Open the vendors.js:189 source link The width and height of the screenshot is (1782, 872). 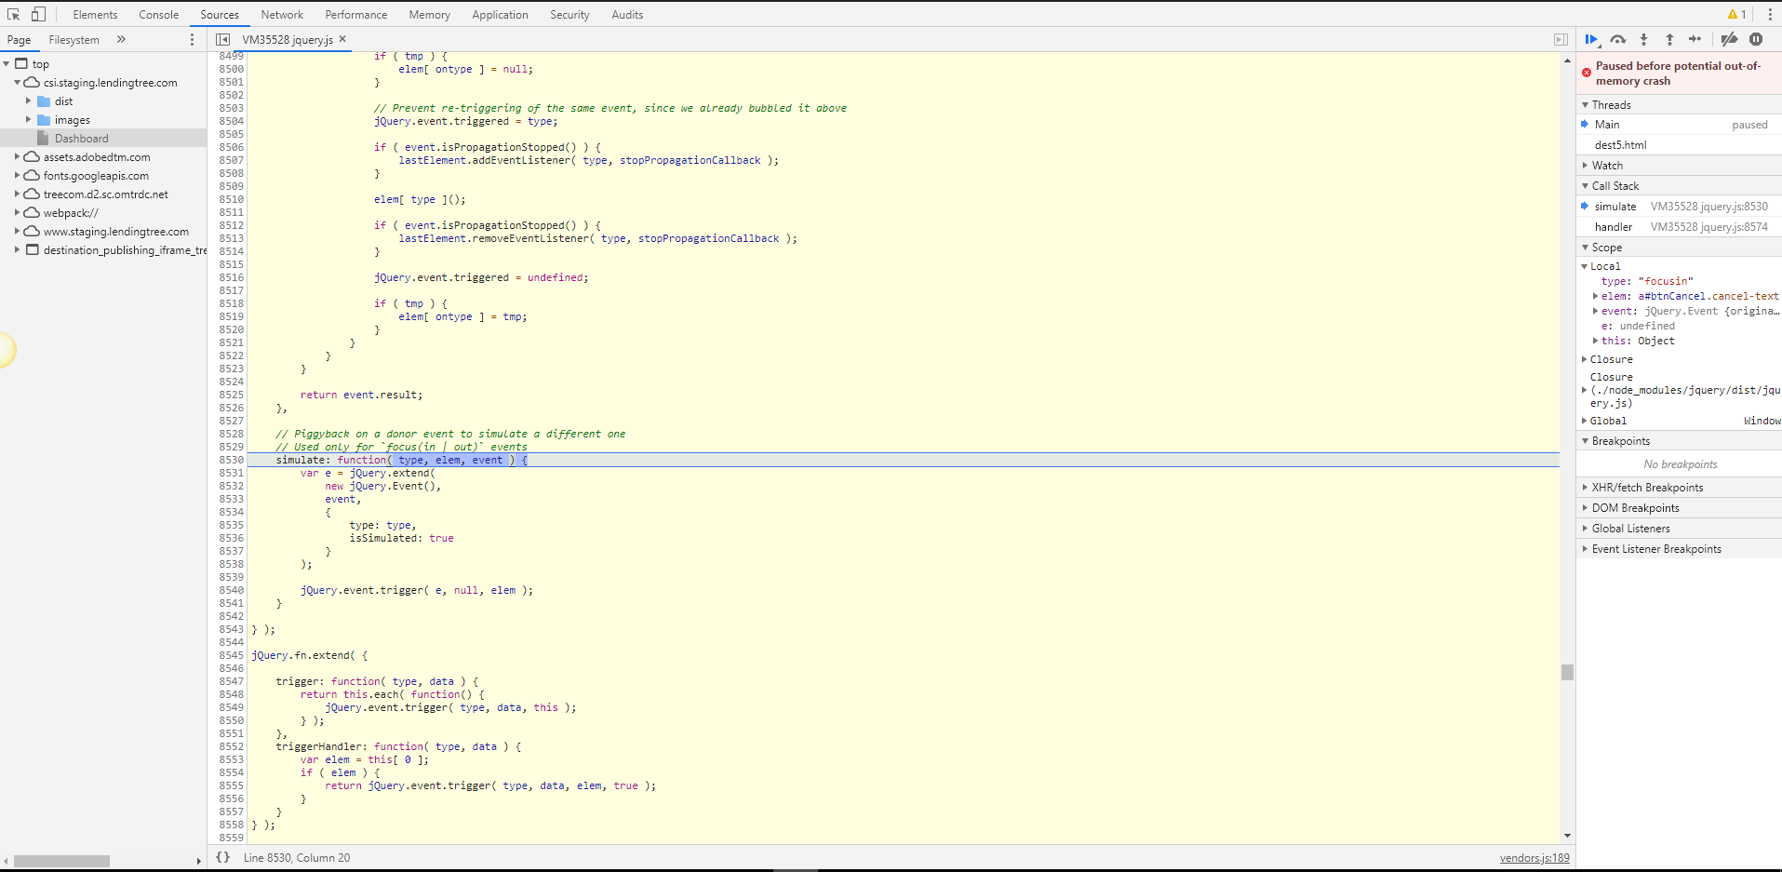click(x=1534, y=858)
